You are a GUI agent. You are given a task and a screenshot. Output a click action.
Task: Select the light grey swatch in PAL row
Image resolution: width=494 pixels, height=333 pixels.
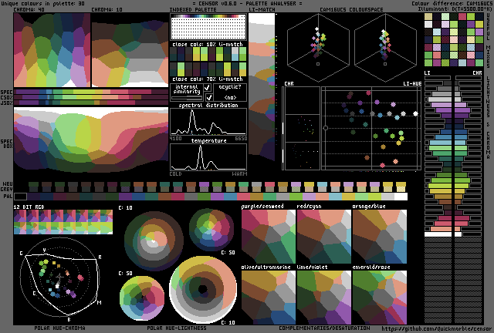[x=387, y=197]
